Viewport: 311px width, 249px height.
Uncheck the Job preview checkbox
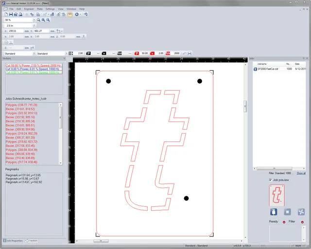pos(271,180)
